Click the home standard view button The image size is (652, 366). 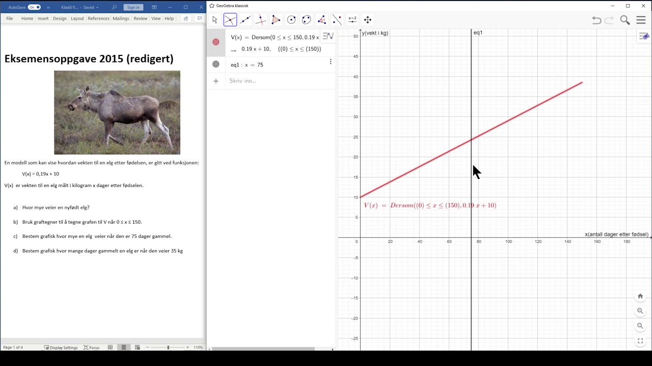(640, 296)
